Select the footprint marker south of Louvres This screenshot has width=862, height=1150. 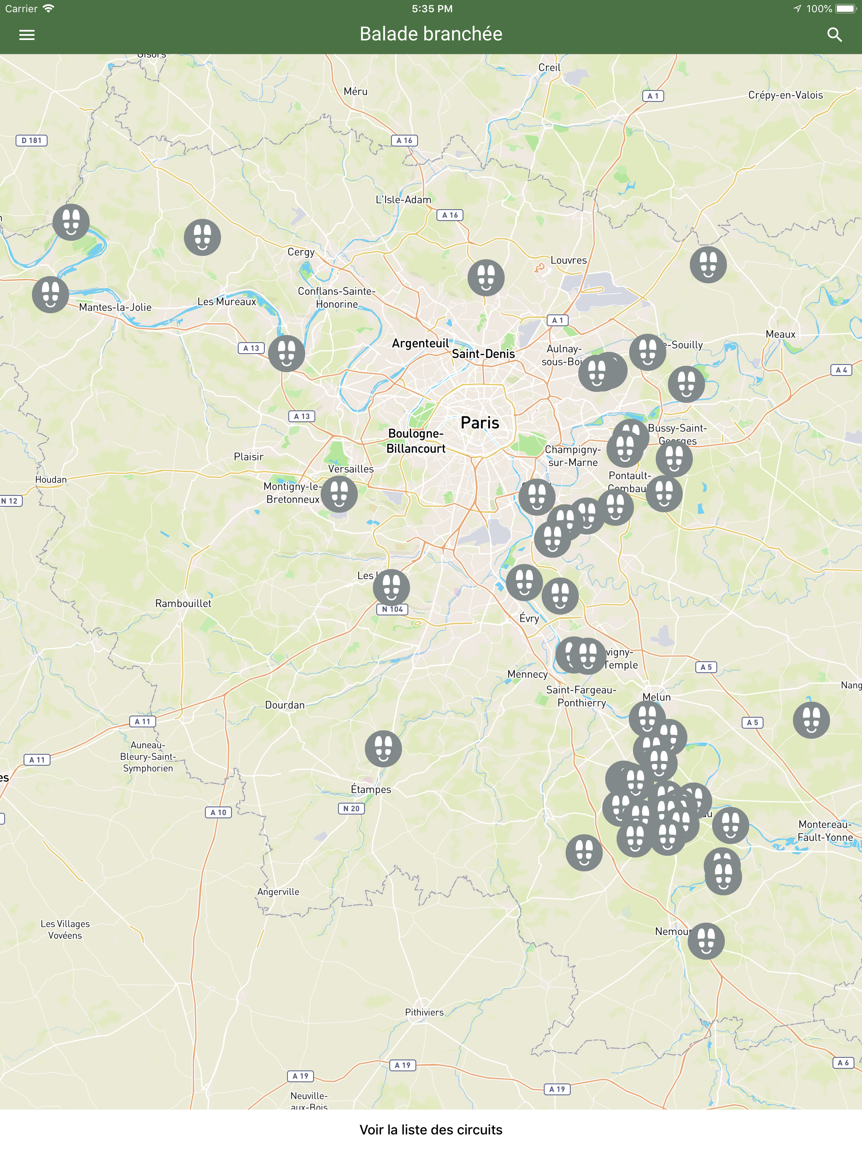[486, 278]
